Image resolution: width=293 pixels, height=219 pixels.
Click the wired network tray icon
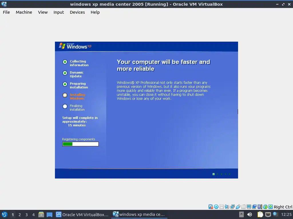(x=268, y=214)
